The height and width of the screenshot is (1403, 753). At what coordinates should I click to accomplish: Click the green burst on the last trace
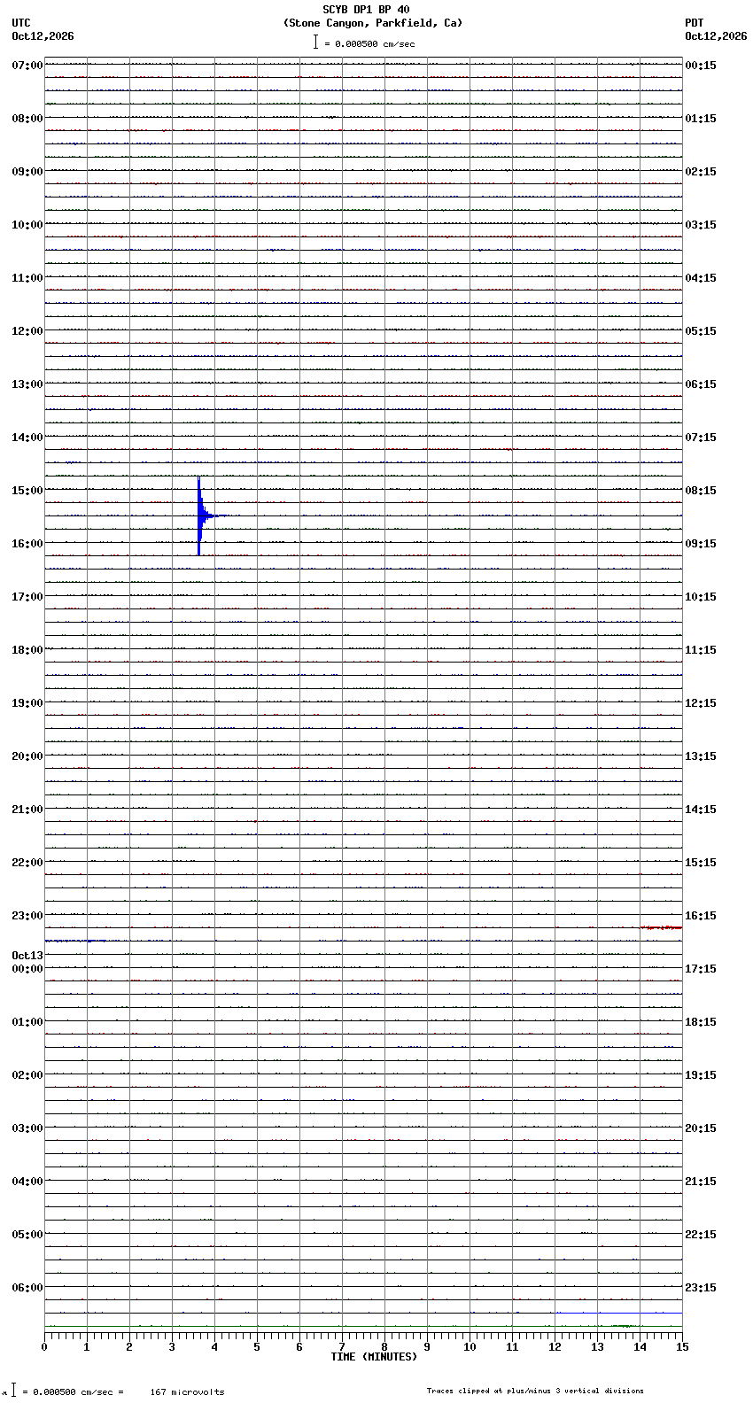(623, 1326)
